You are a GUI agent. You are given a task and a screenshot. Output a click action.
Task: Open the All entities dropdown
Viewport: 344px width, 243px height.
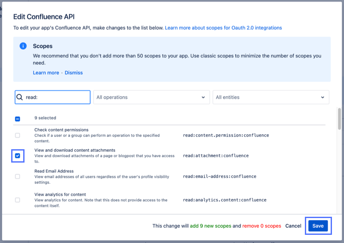click(x=271, y=97)
